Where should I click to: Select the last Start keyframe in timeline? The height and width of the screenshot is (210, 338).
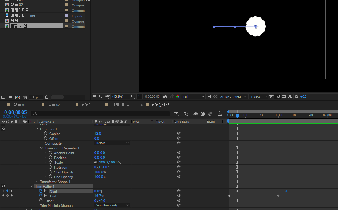pyautogui.click(x=287, y=191)
